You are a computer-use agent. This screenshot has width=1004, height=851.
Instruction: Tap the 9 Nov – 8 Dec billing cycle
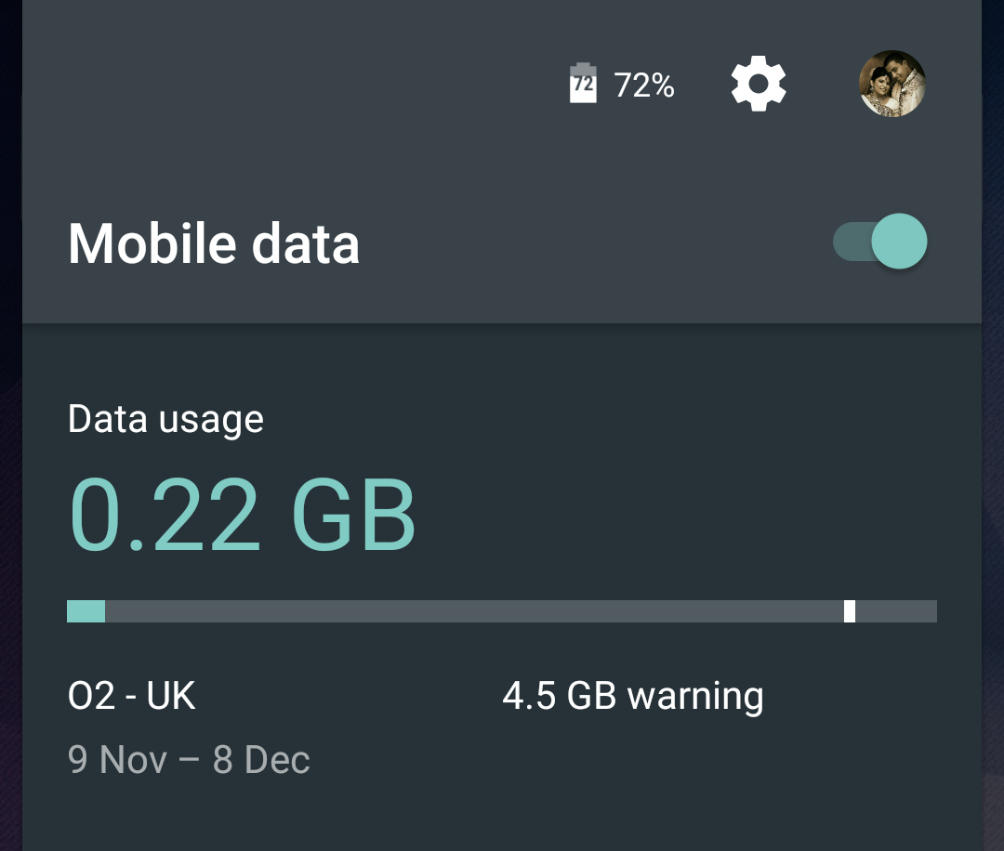[189, 760]
